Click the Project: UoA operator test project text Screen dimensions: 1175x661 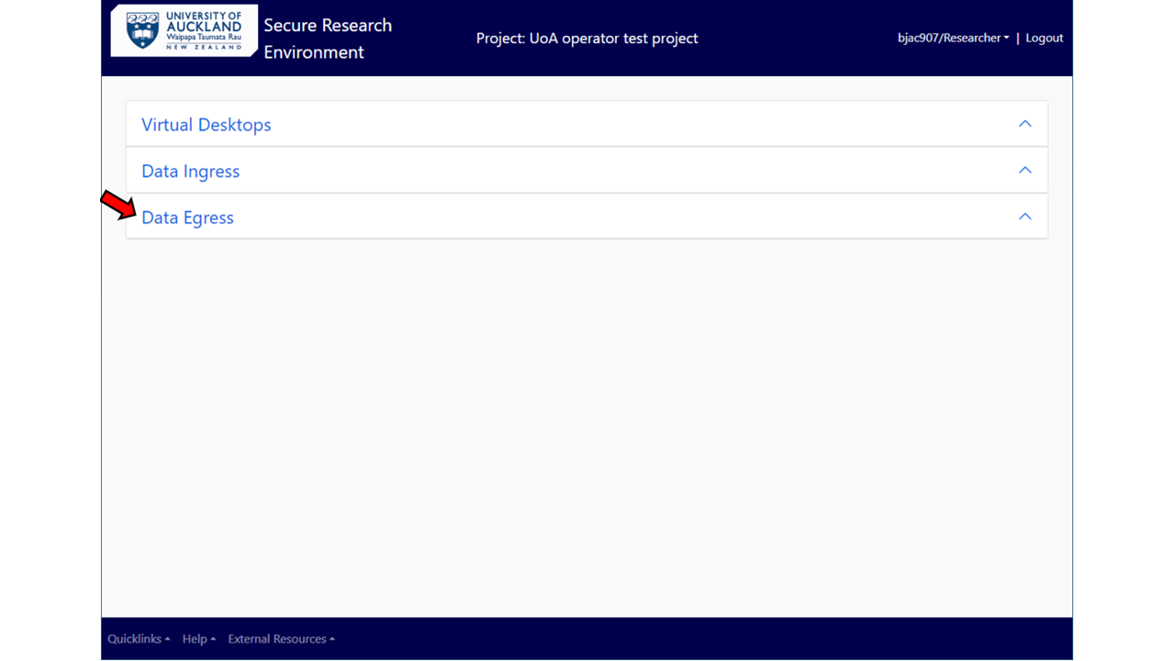click(587, 39)
